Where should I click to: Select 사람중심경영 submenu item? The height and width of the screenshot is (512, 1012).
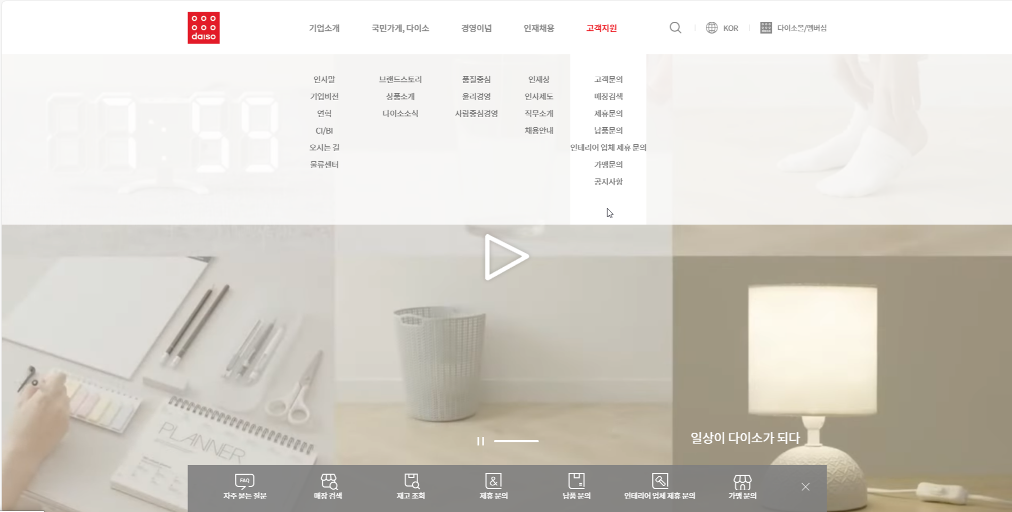(477, 113)
